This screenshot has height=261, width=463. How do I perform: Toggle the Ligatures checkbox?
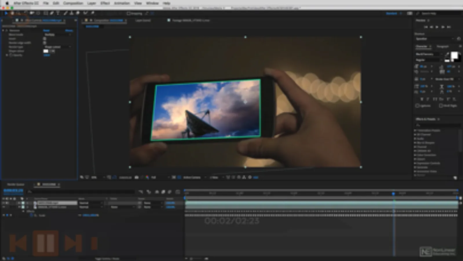click(417, 106)
